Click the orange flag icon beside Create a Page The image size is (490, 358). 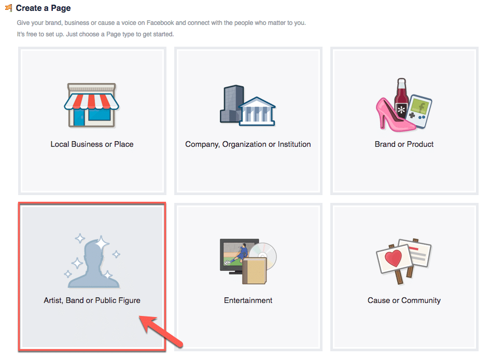9,8
